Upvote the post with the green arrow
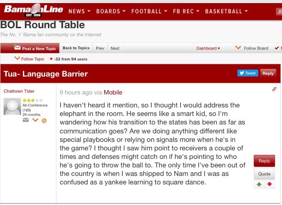This screenshot has width=282, height=205. [259, 184]
